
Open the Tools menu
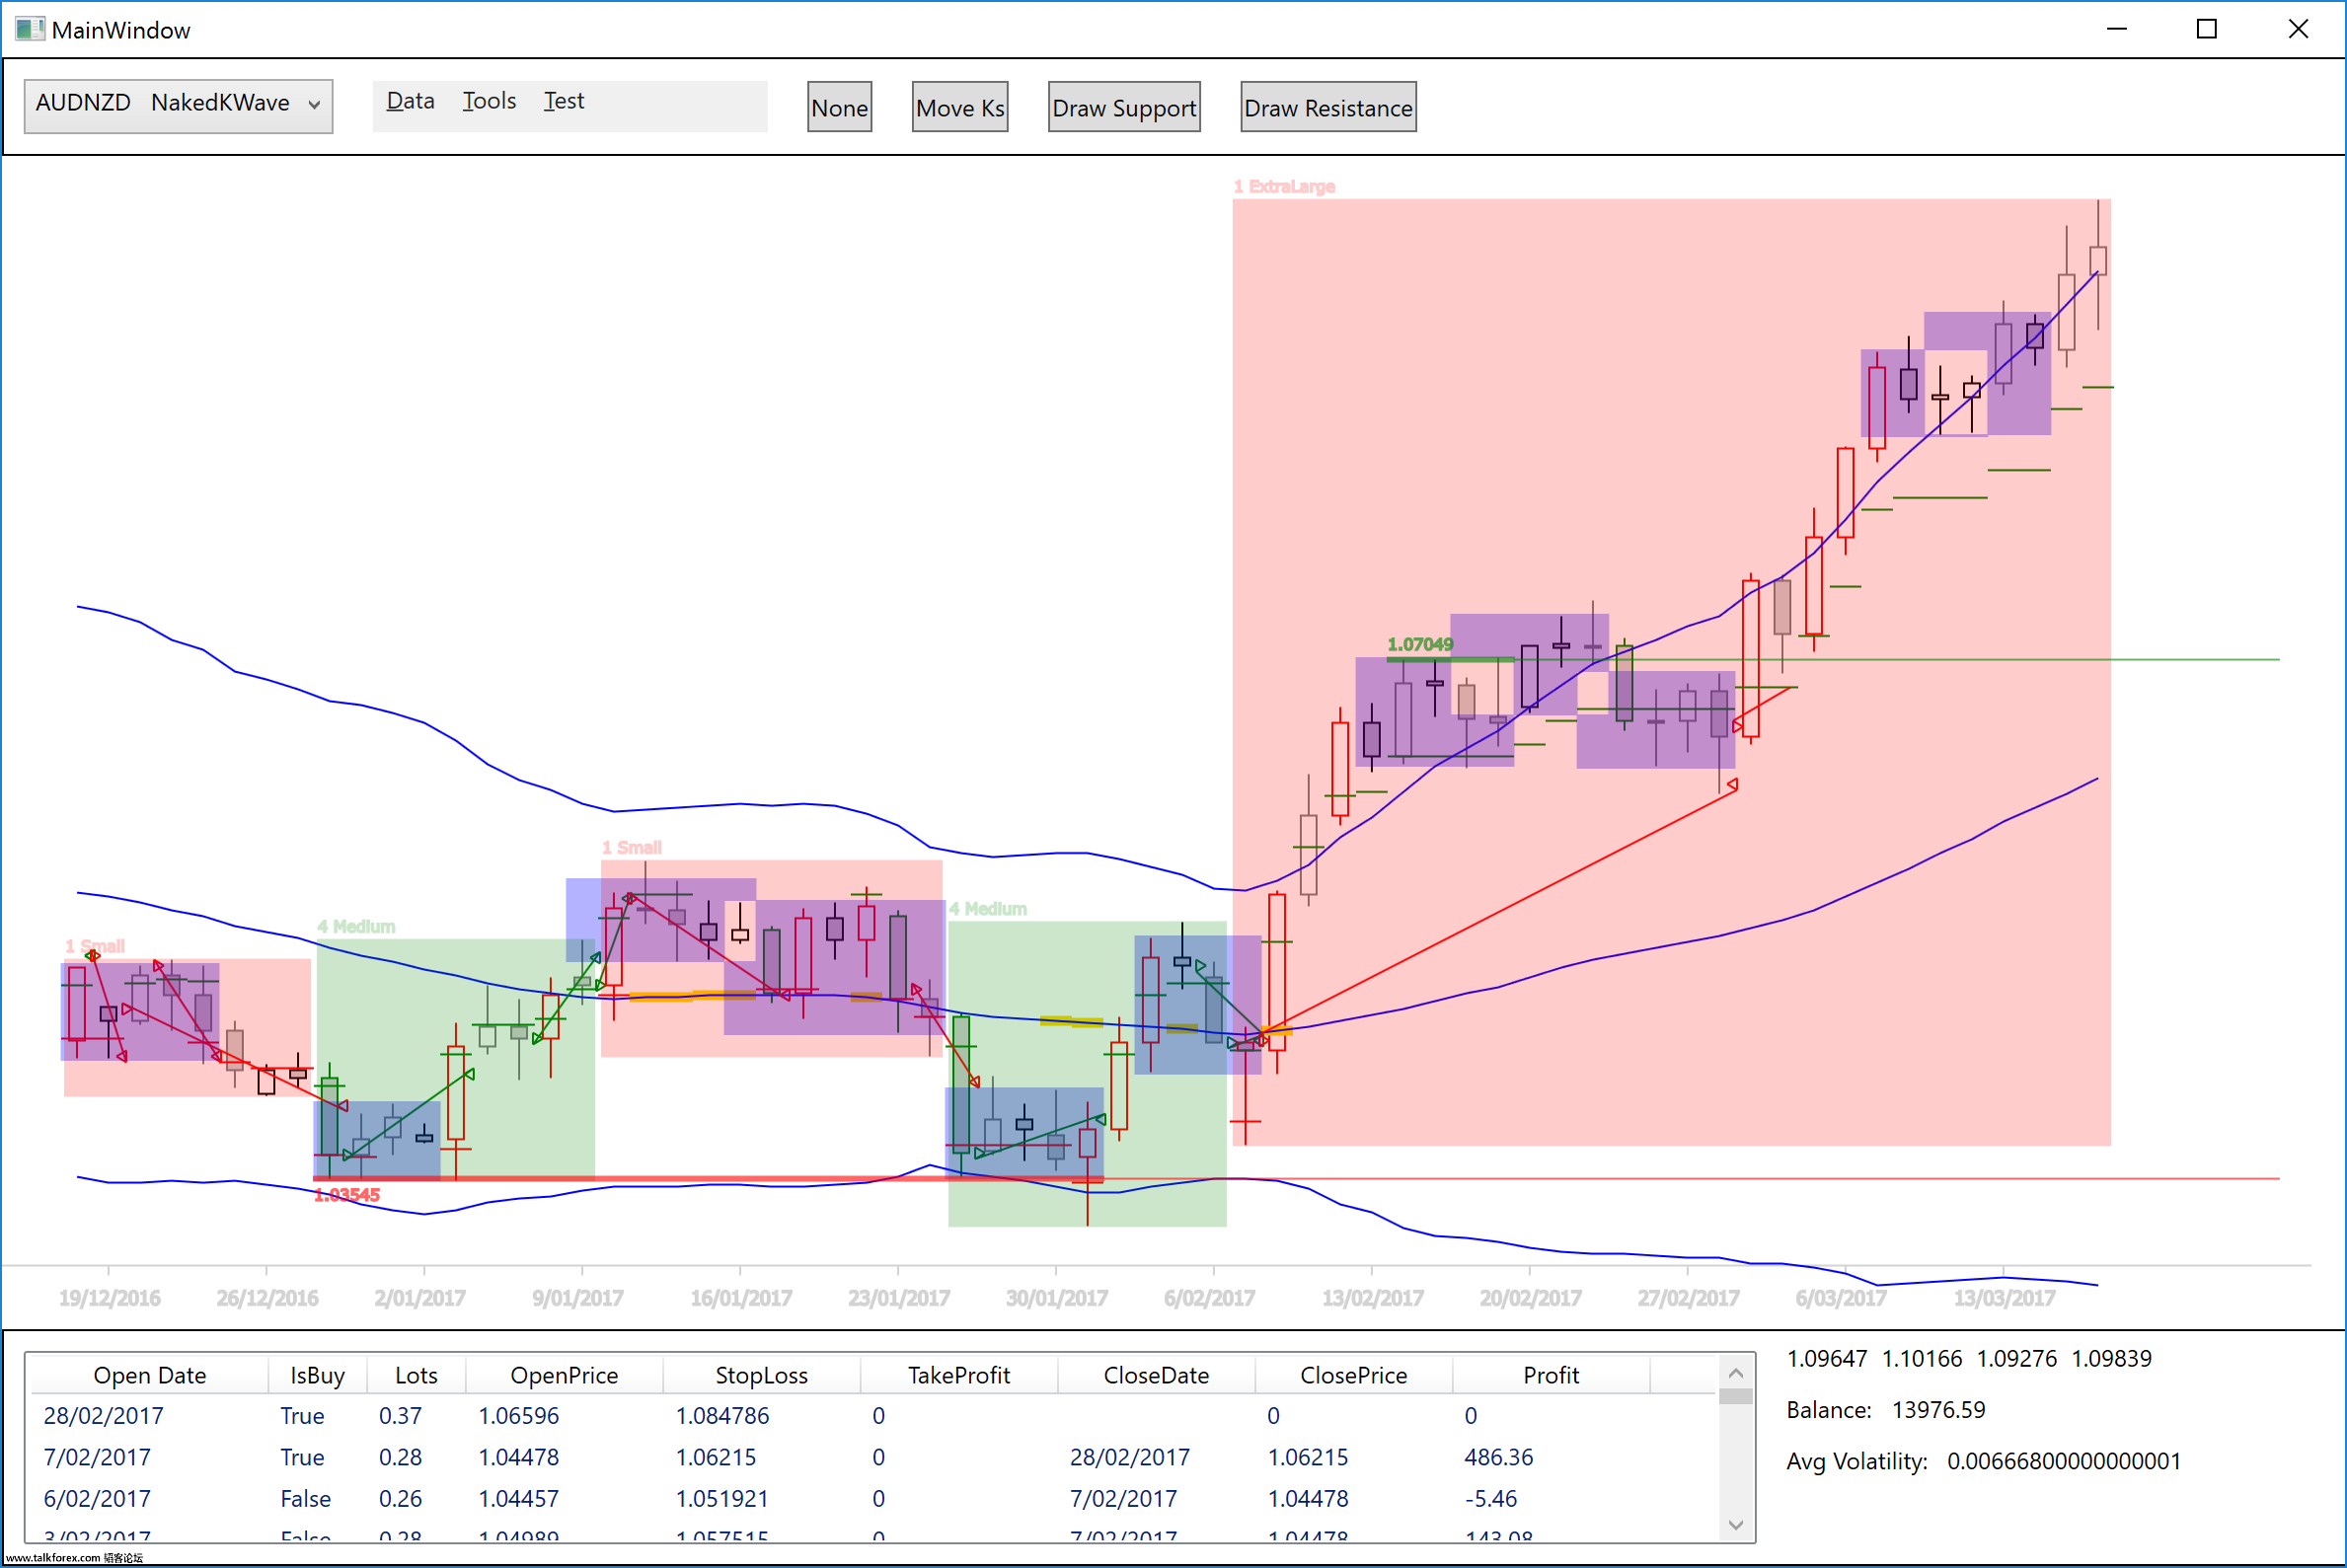[489, 102]
